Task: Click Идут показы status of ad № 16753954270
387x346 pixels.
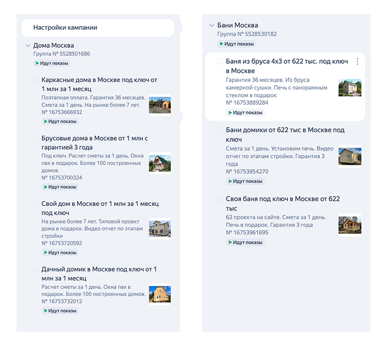Action: [x=245, y=181]
